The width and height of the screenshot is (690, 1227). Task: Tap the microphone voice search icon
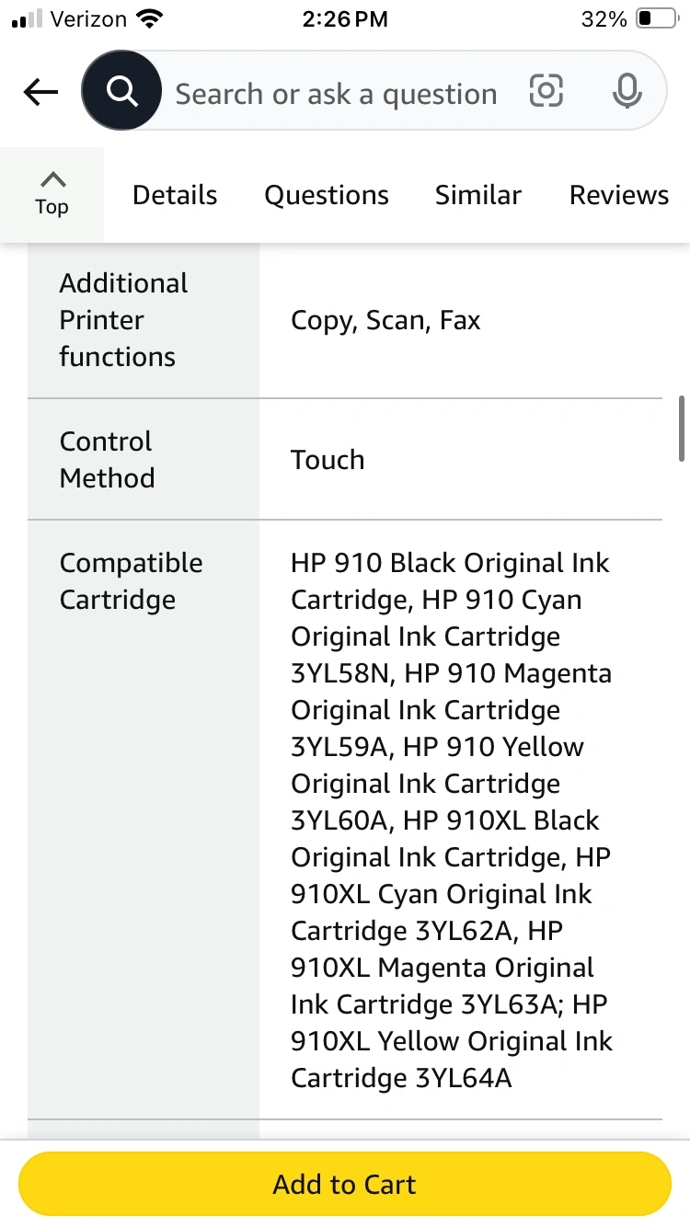(x=627, y=91)
